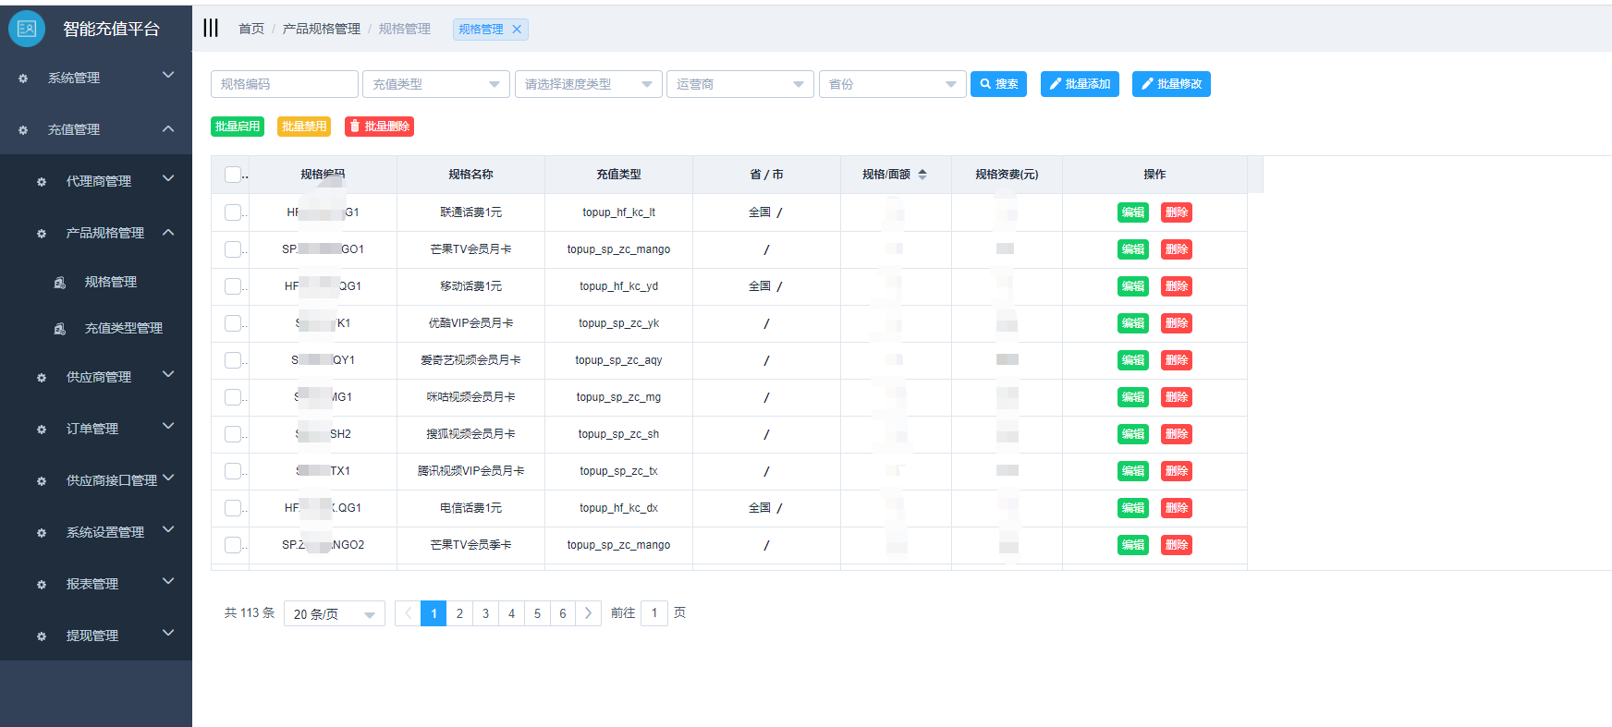Click icon beside 充值类型管理 sidebar item

coord(60,329)
